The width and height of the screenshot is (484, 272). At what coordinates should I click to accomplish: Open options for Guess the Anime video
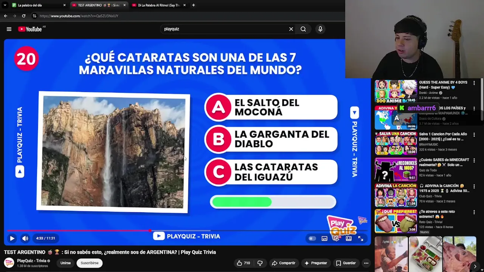coord(474,83)
